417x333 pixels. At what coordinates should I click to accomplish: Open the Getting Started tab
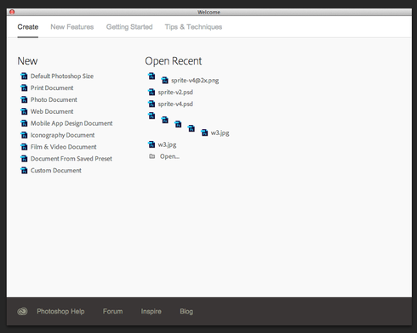[x=129, y=27]
